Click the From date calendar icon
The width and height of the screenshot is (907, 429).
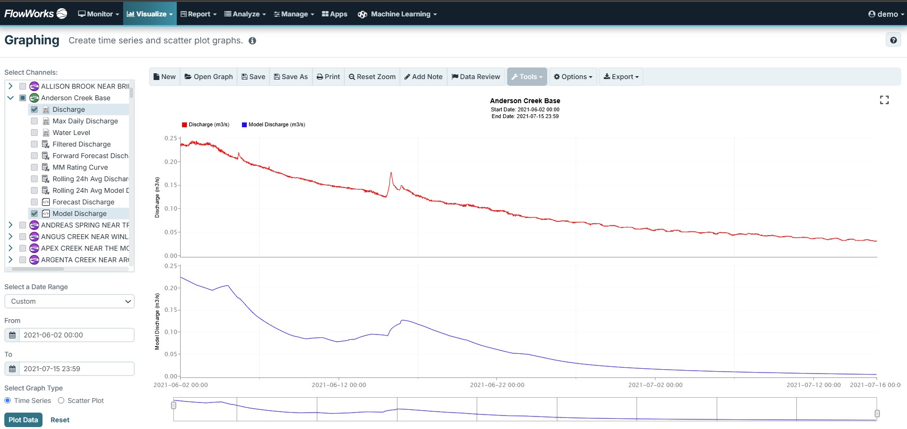(12, 335)
